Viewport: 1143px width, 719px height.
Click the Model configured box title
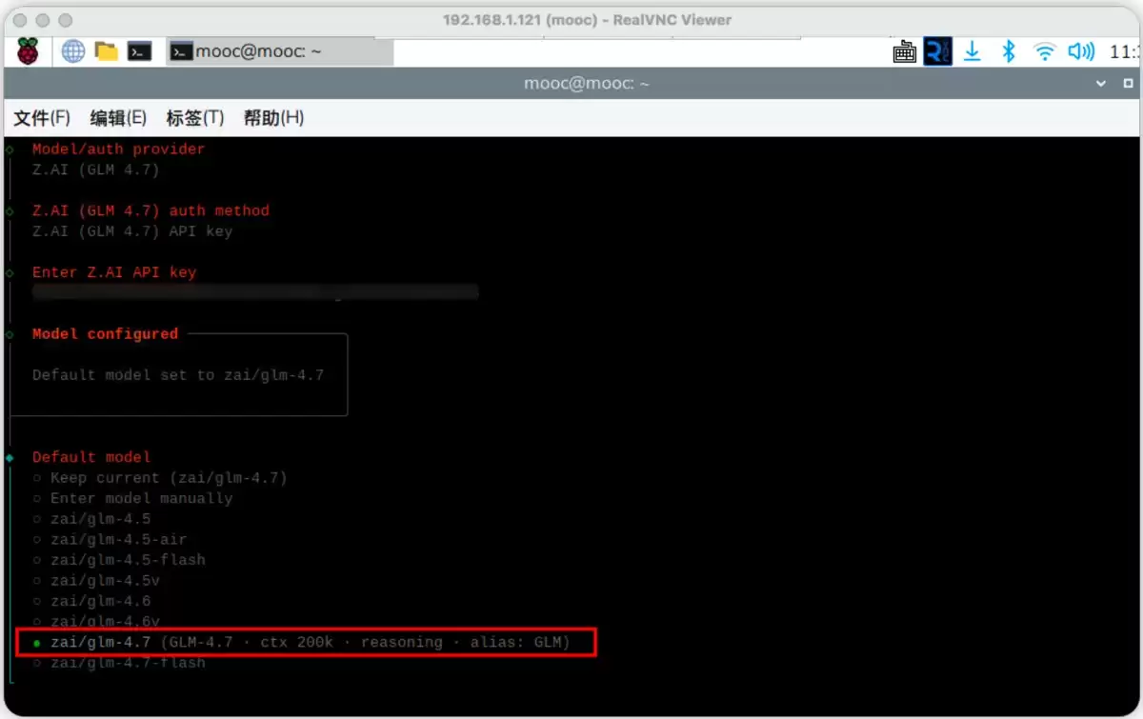point(105,334)
